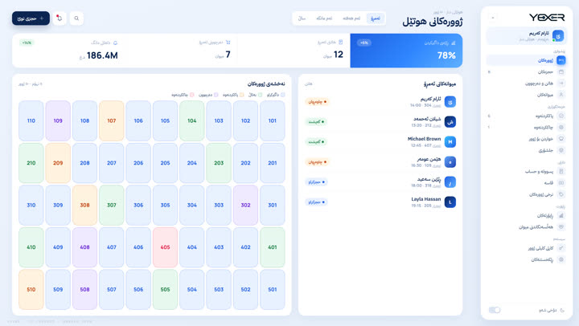Select the Michael Brown guest row

380,141
